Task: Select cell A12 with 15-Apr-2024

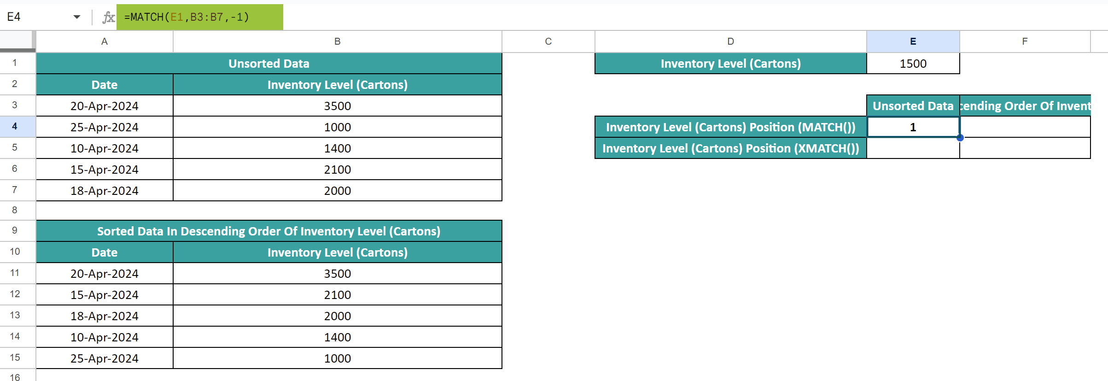Action: tap(105, 295)
